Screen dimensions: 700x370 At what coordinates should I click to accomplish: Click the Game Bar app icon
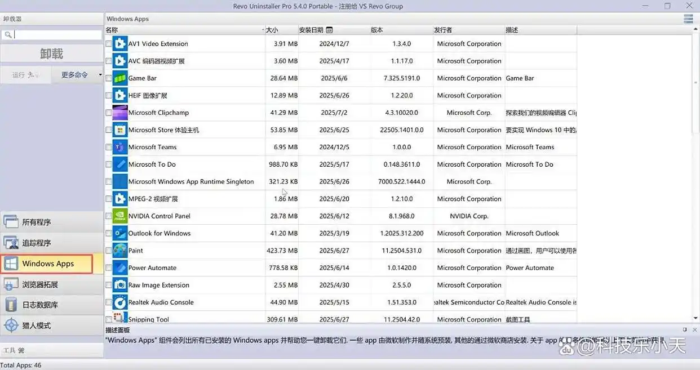coord(120,78)
